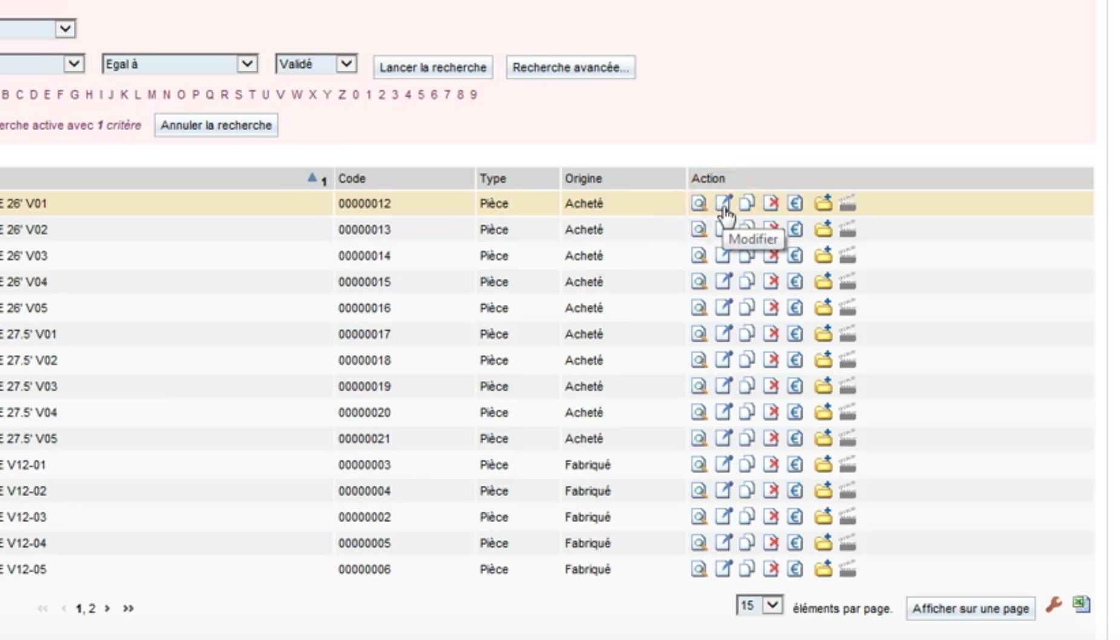Click the wrench settings icon
This screenshot has height=640, width=1120.
click(x=1053, y=604)
